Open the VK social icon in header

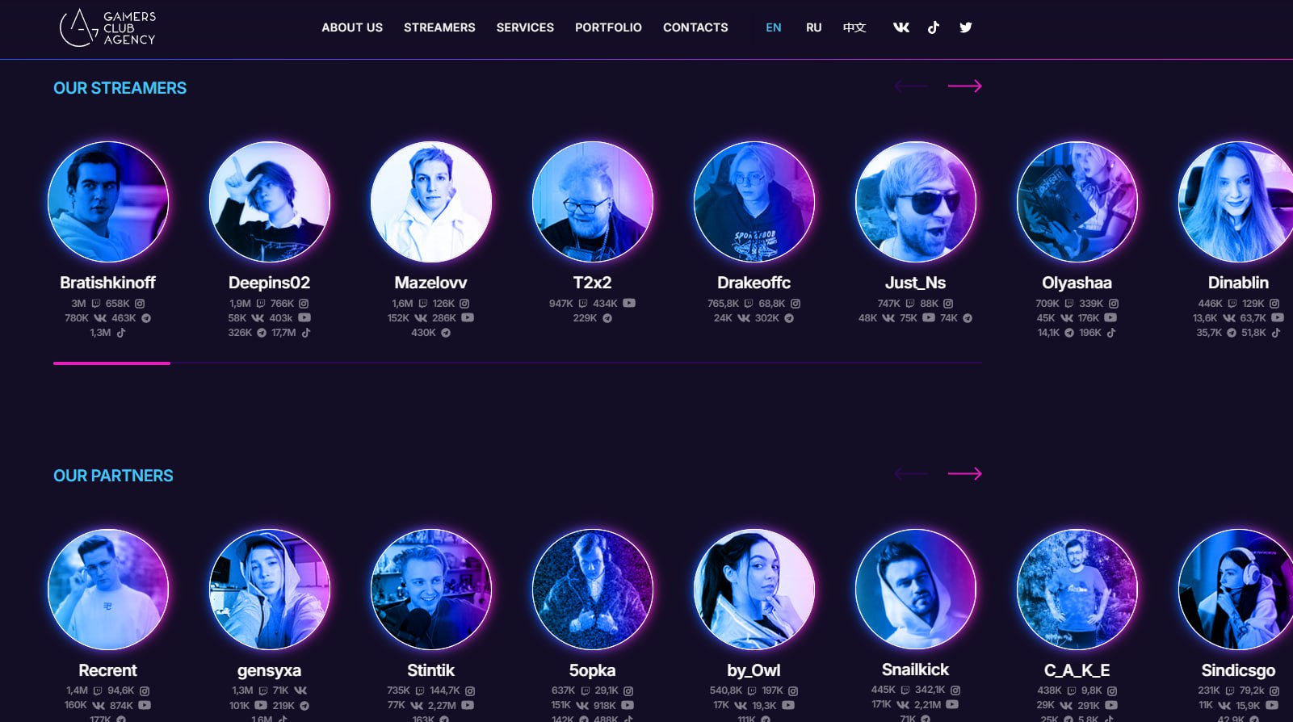pyautogui.click(x=901, y=27)
